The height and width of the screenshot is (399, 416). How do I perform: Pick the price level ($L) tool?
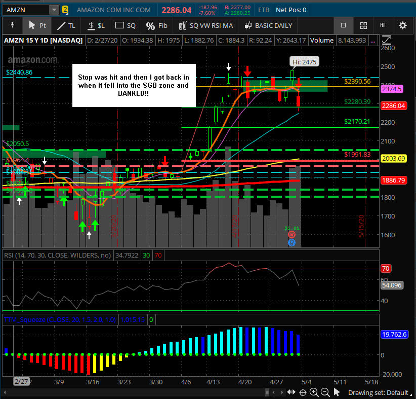[96, 25]
